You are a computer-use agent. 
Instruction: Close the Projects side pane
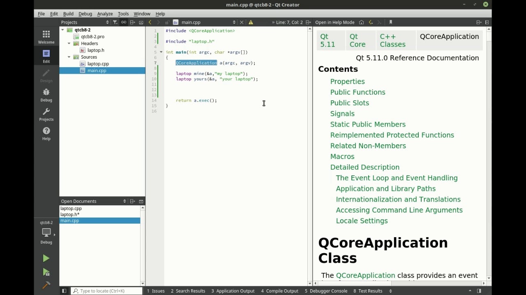141,22
